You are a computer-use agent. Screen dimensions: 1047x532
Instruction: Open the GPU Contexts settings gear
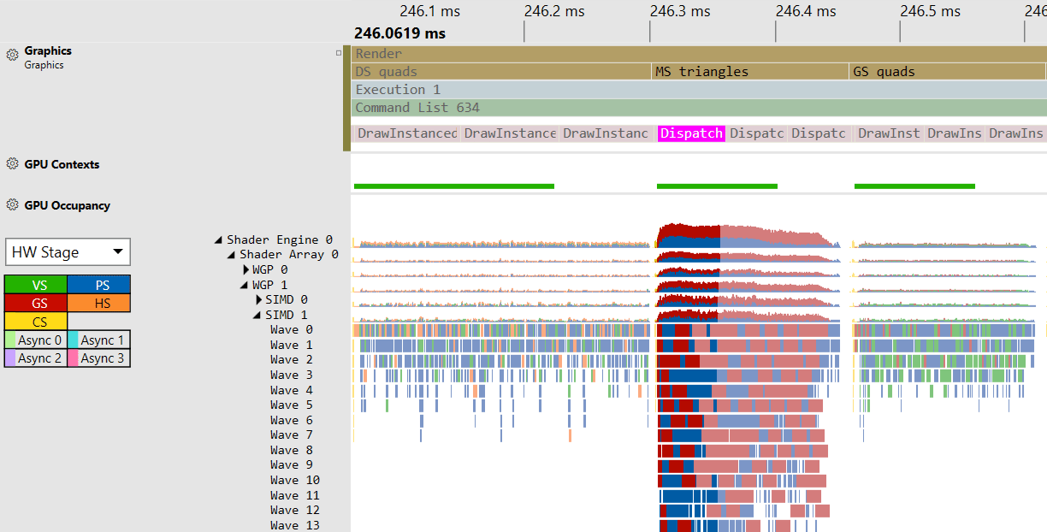pos(12,164)
